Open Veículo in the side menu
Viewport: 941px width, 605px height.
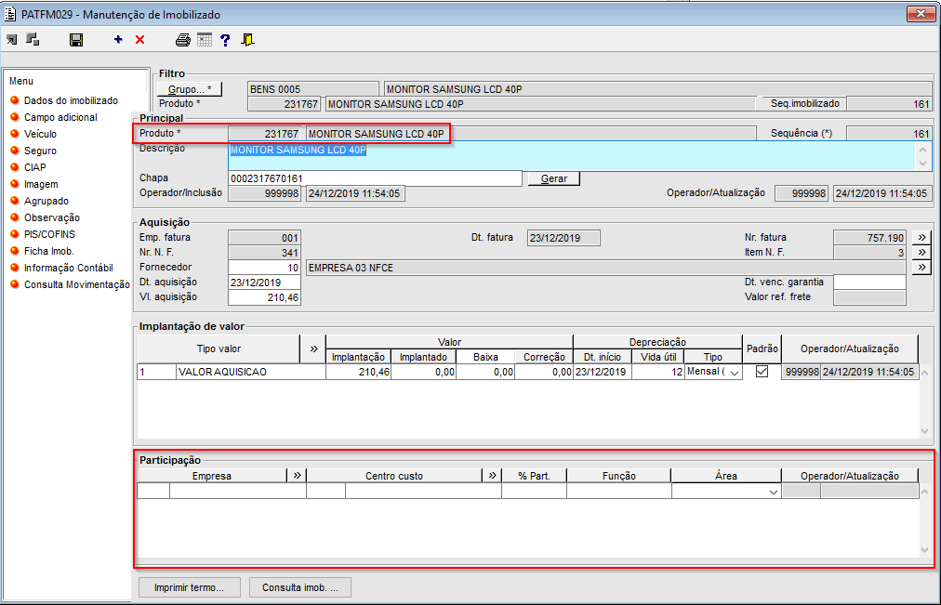pos(40,134)
